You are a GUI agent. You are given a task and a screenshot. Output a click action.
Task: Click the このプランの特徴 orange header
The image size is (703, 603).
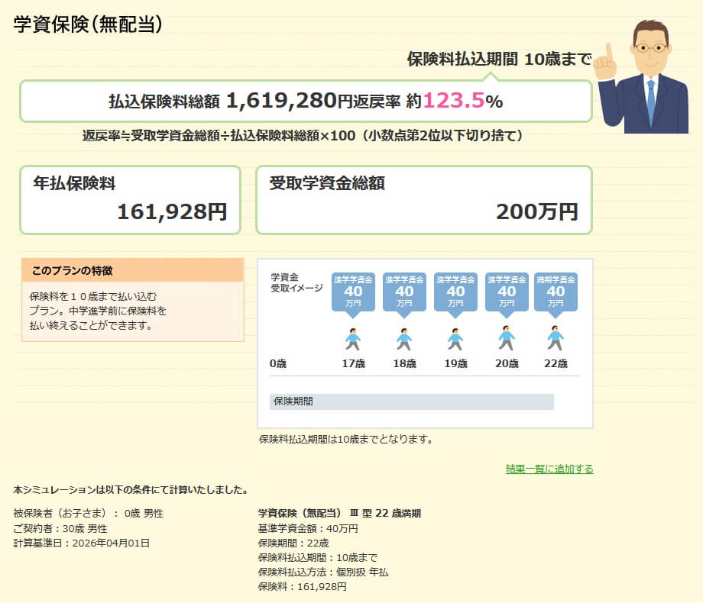click(133, 271)
